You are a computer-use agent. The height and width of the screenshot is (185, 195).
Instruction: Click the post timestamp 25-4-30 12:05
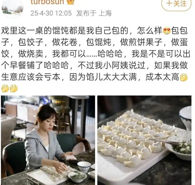click(51, 13)
